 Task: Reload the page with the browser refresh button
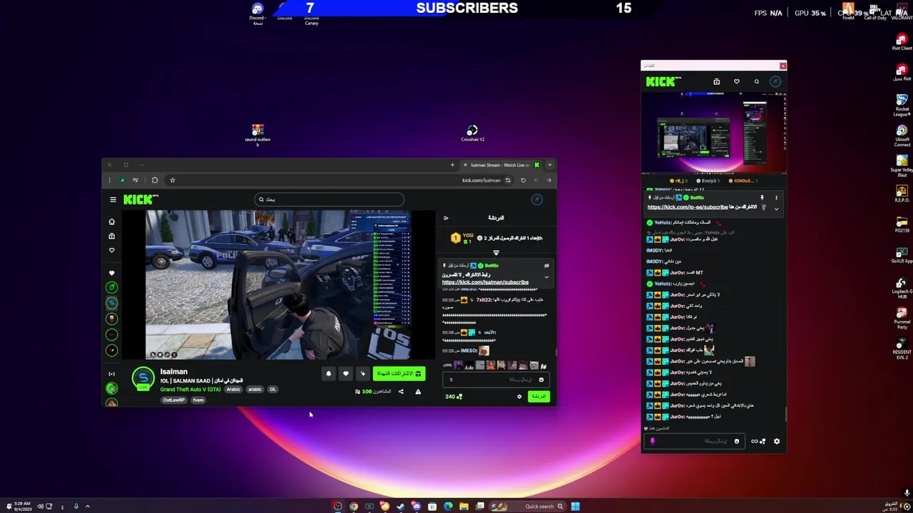[523, 180]
